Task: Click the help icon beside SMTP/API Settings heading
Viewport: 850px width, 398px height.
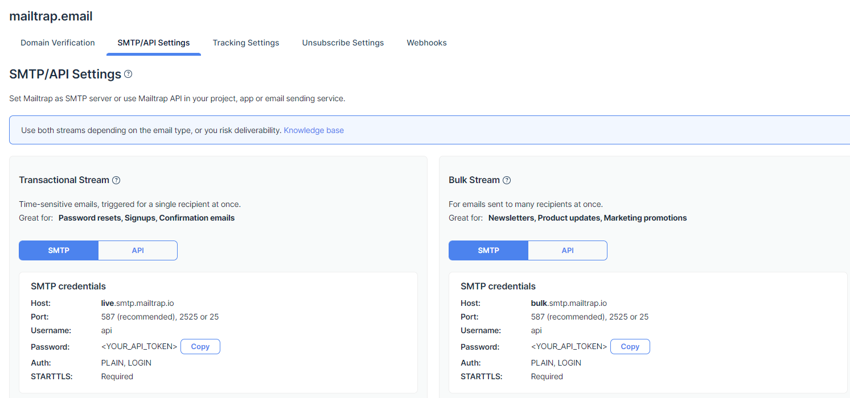Action: click(x=128, y=74)
